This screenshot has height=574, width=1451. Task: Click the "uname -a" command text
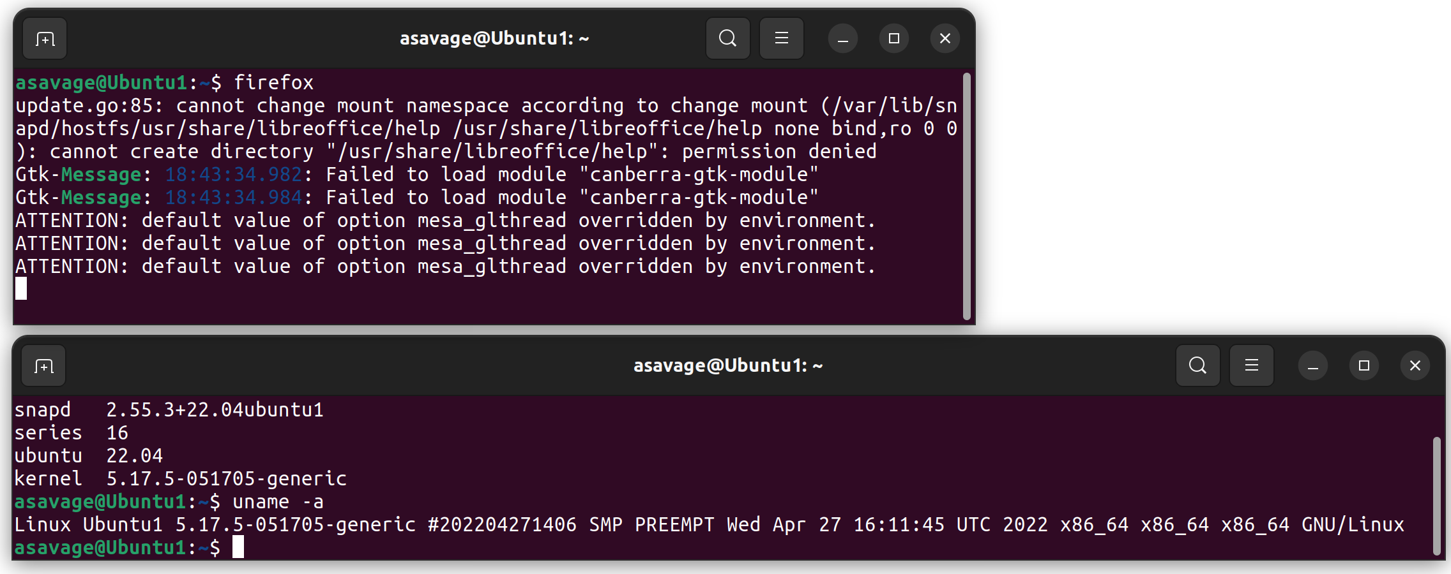(x=278, y=502)
